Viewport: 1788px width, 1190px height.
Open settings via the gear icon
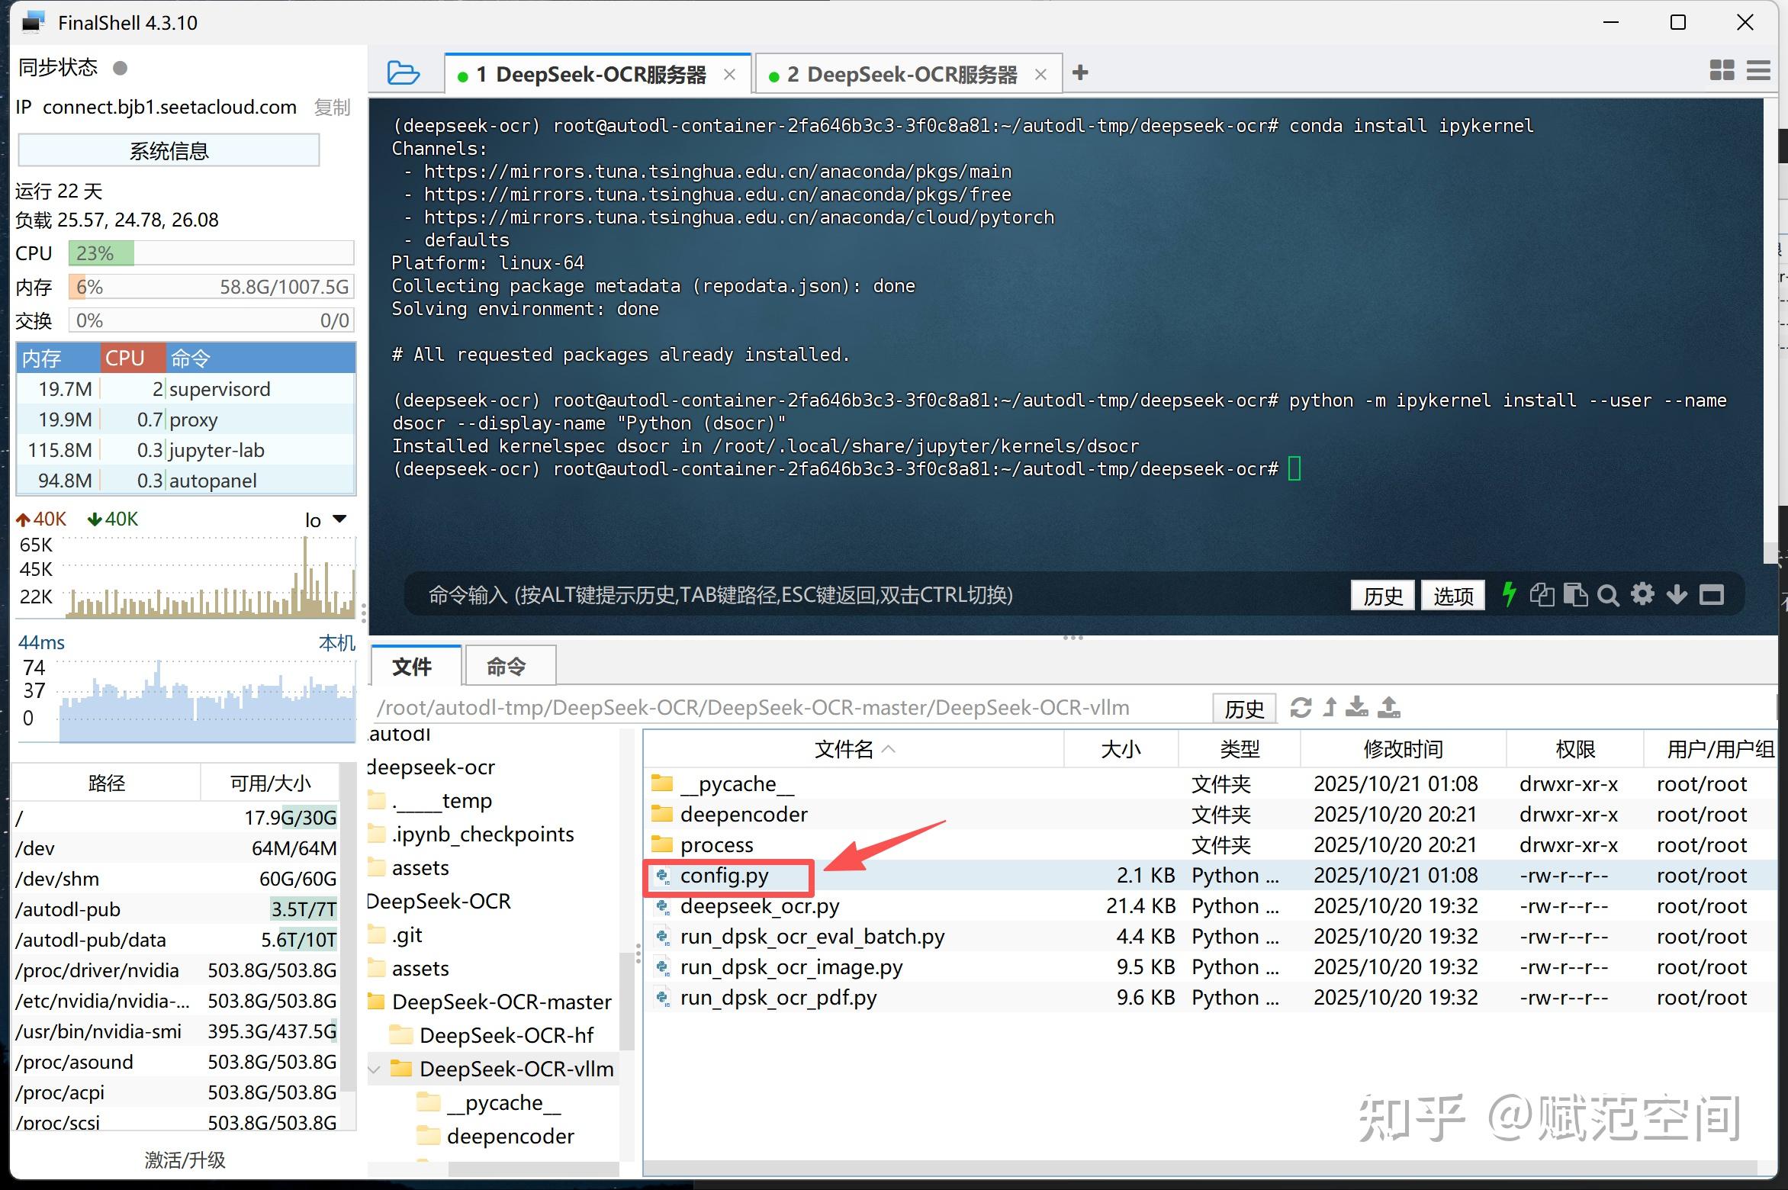pos(1642,595)
